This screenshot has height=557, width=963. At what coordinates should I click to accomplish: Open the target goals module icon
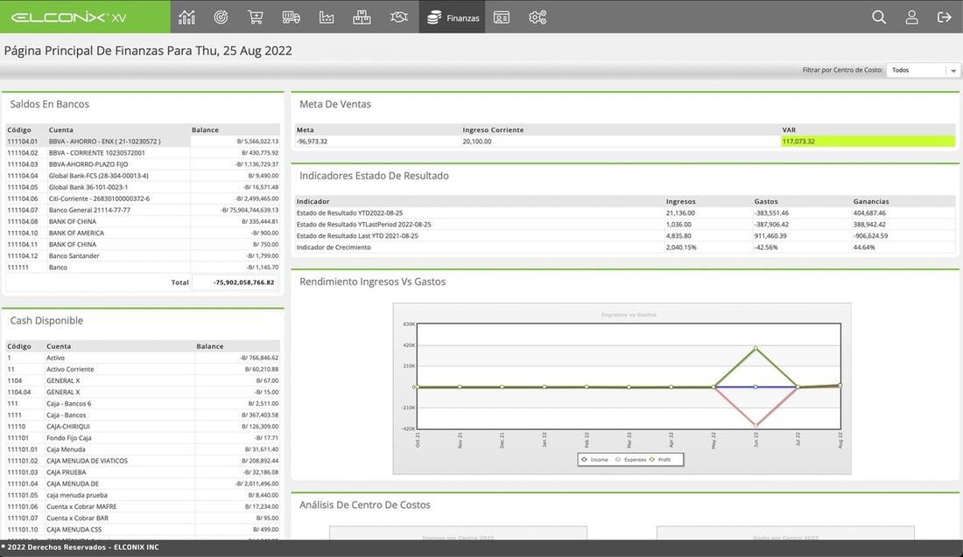[x=221, y=17]
